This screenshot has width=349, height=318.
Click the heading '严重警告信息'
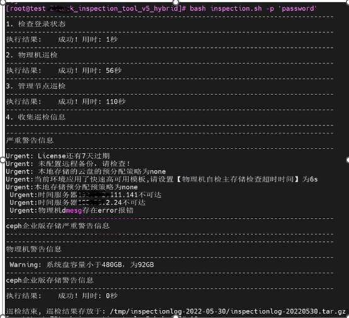tap(30, 140)
